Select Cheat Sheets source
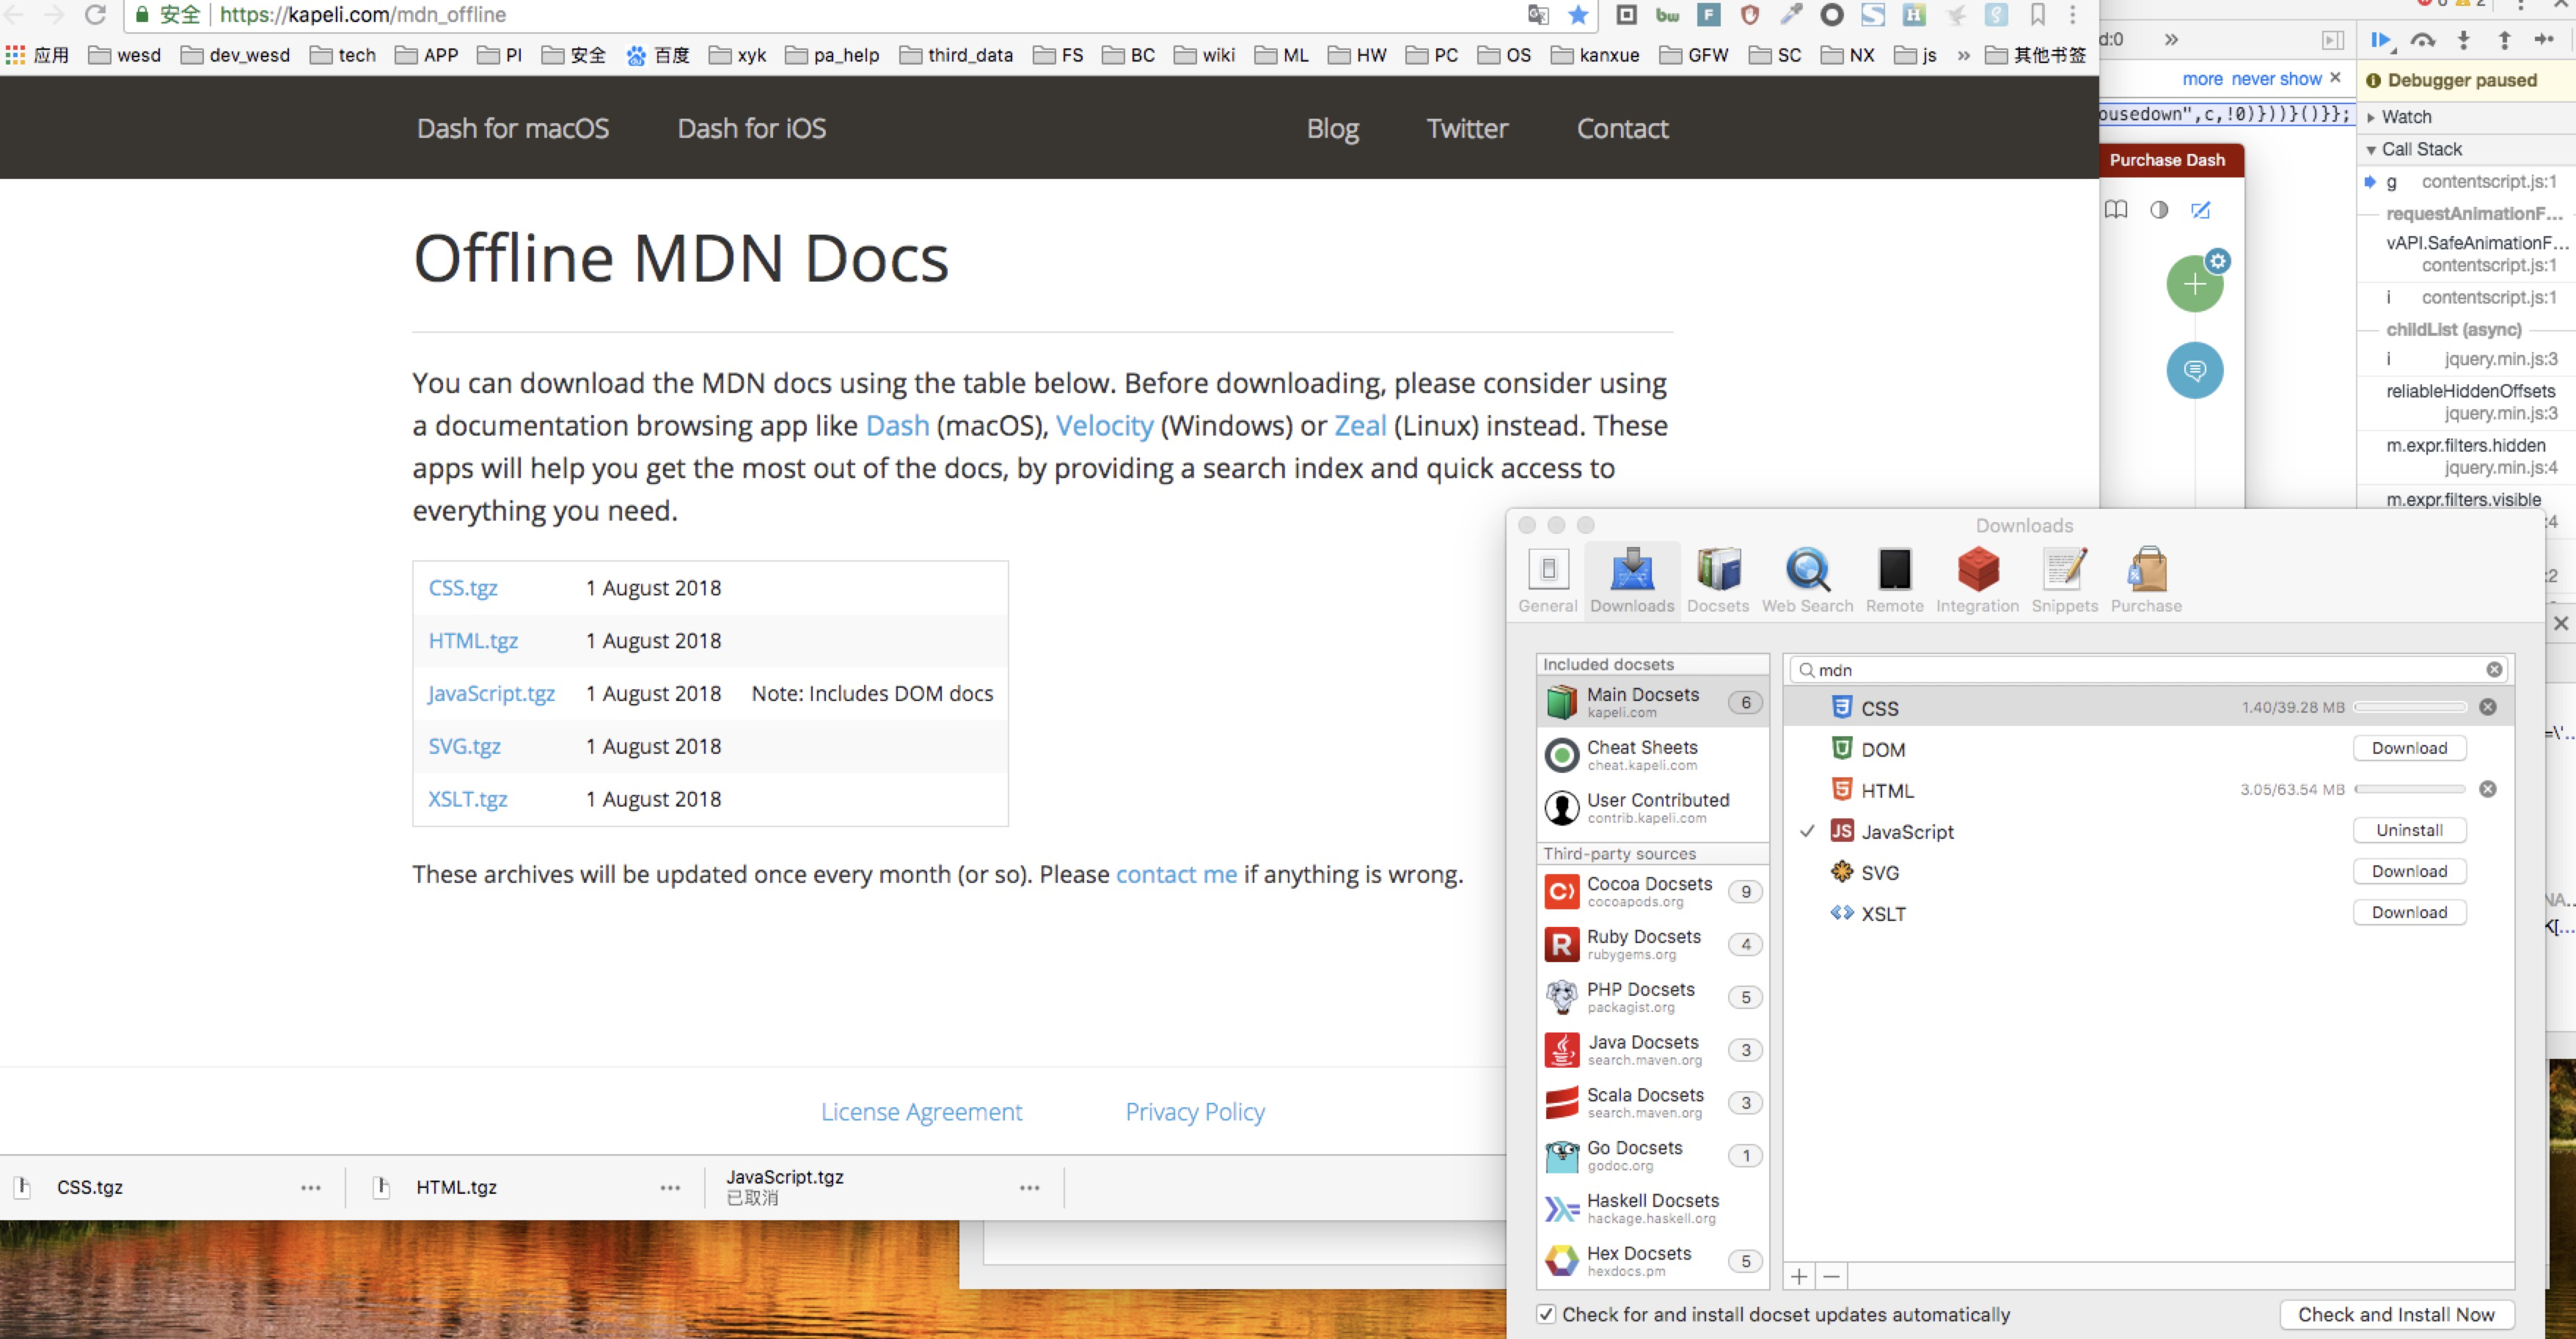Screen dimensions: 2576x1339 [x=1652, y=755]
